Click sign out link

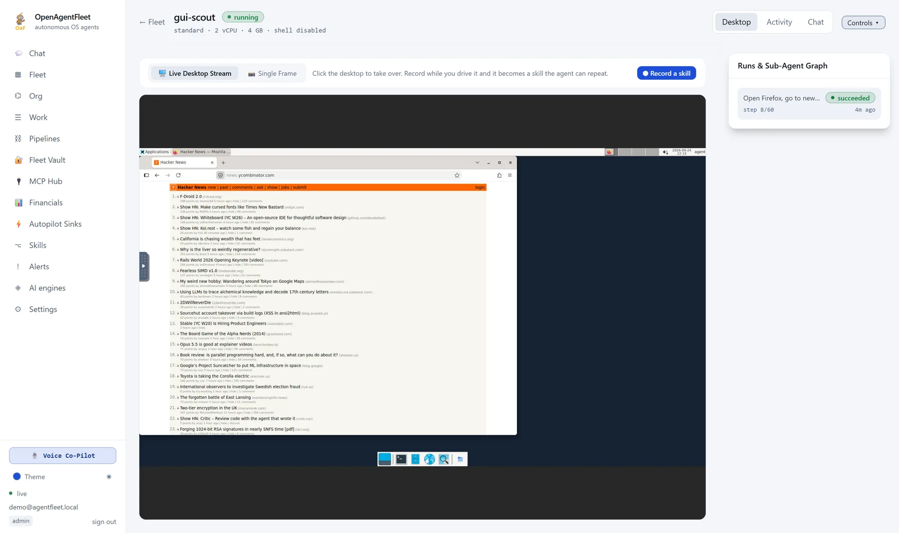pyautogui.click(x=104, y=522)
